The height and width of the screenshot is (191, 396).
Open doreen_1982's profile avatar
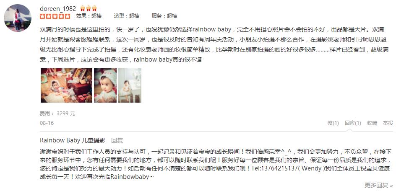[18, 18]
